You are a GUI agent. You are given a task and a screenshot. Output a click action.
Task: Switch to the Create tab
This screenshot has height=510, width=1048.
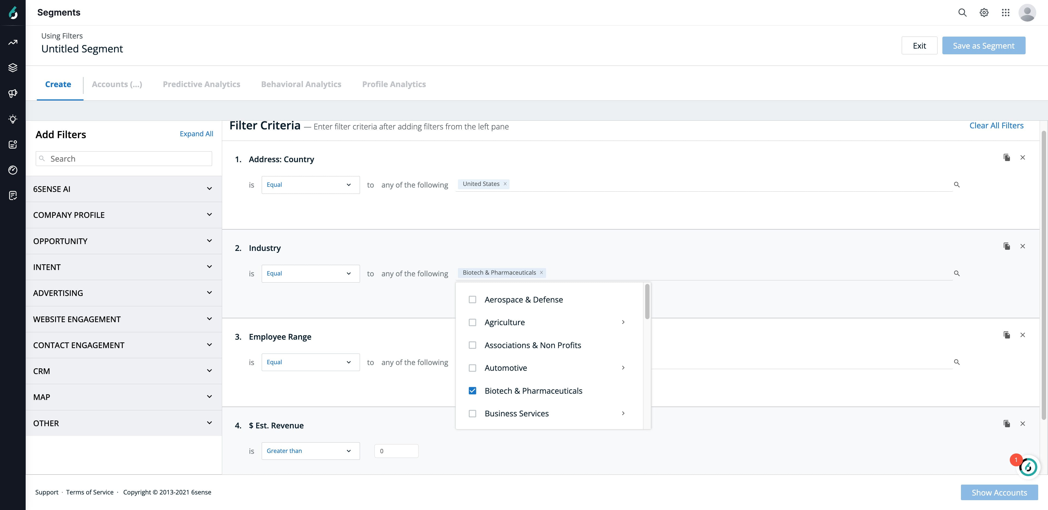58,84
